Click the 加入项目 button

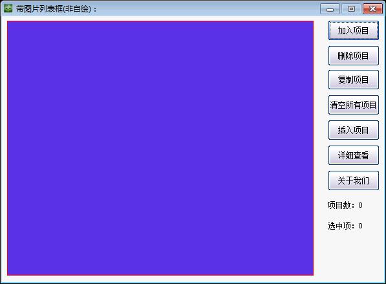tap(354, 30)
